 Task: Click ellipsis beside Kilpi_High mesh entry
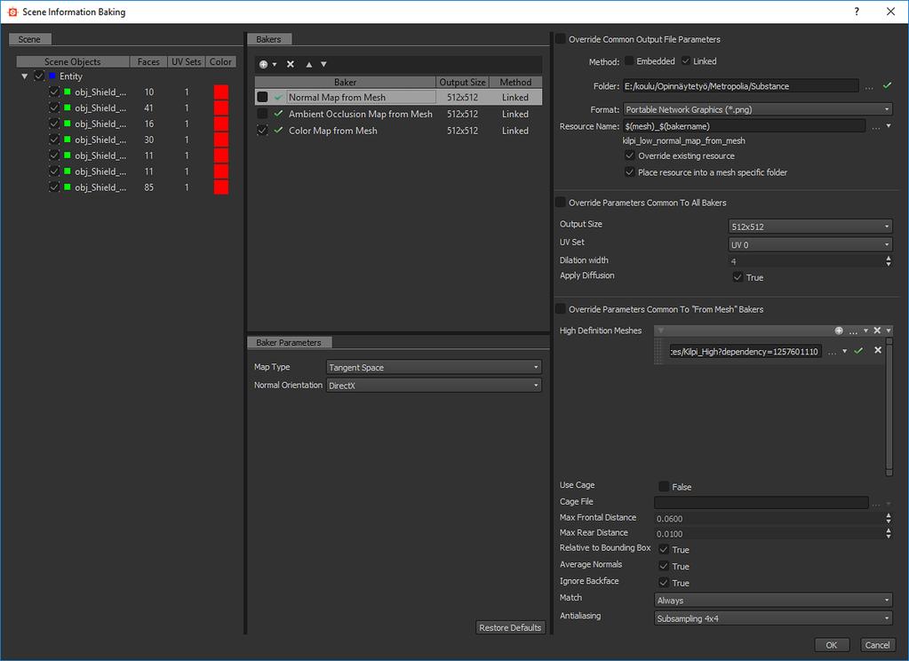pos(832,351)
